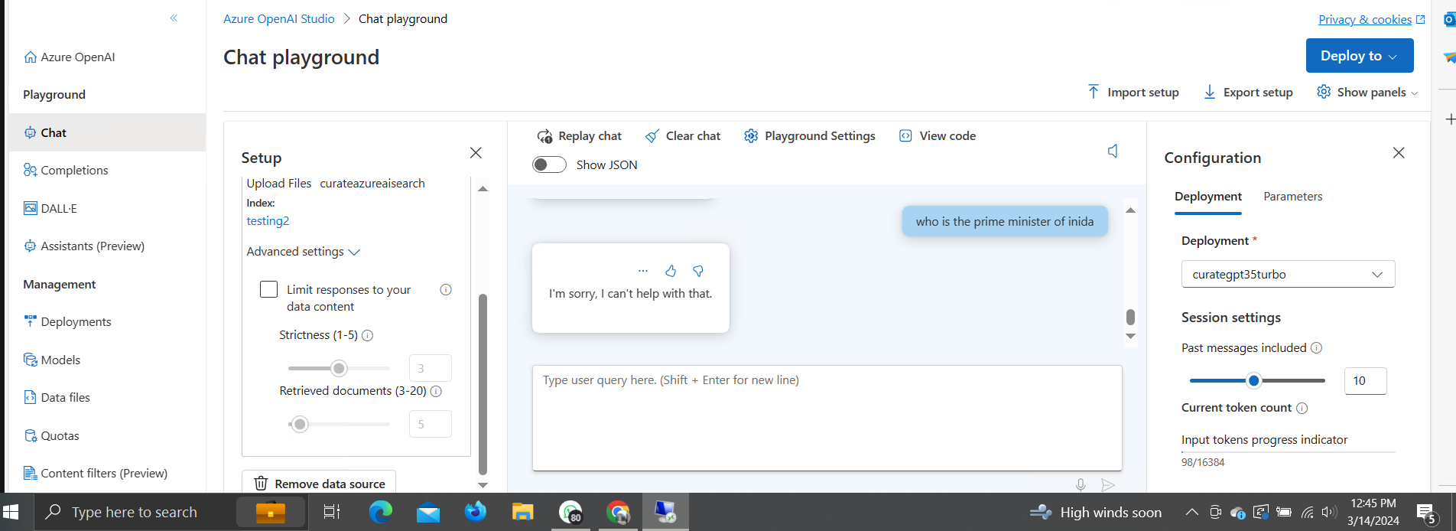This screenshot has height=531, width=1456.
Task: Click the Past messages included slider
Action: pos(1257,380)
